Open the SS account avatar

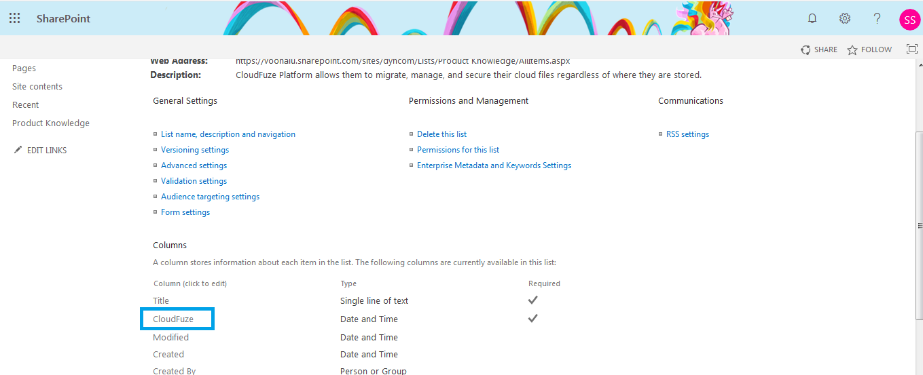(909, 19)
